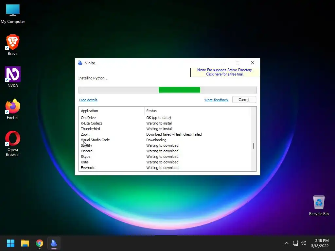Select the K-Lite Codecs row
Viewport: 335px width, 251px height.
165,123
